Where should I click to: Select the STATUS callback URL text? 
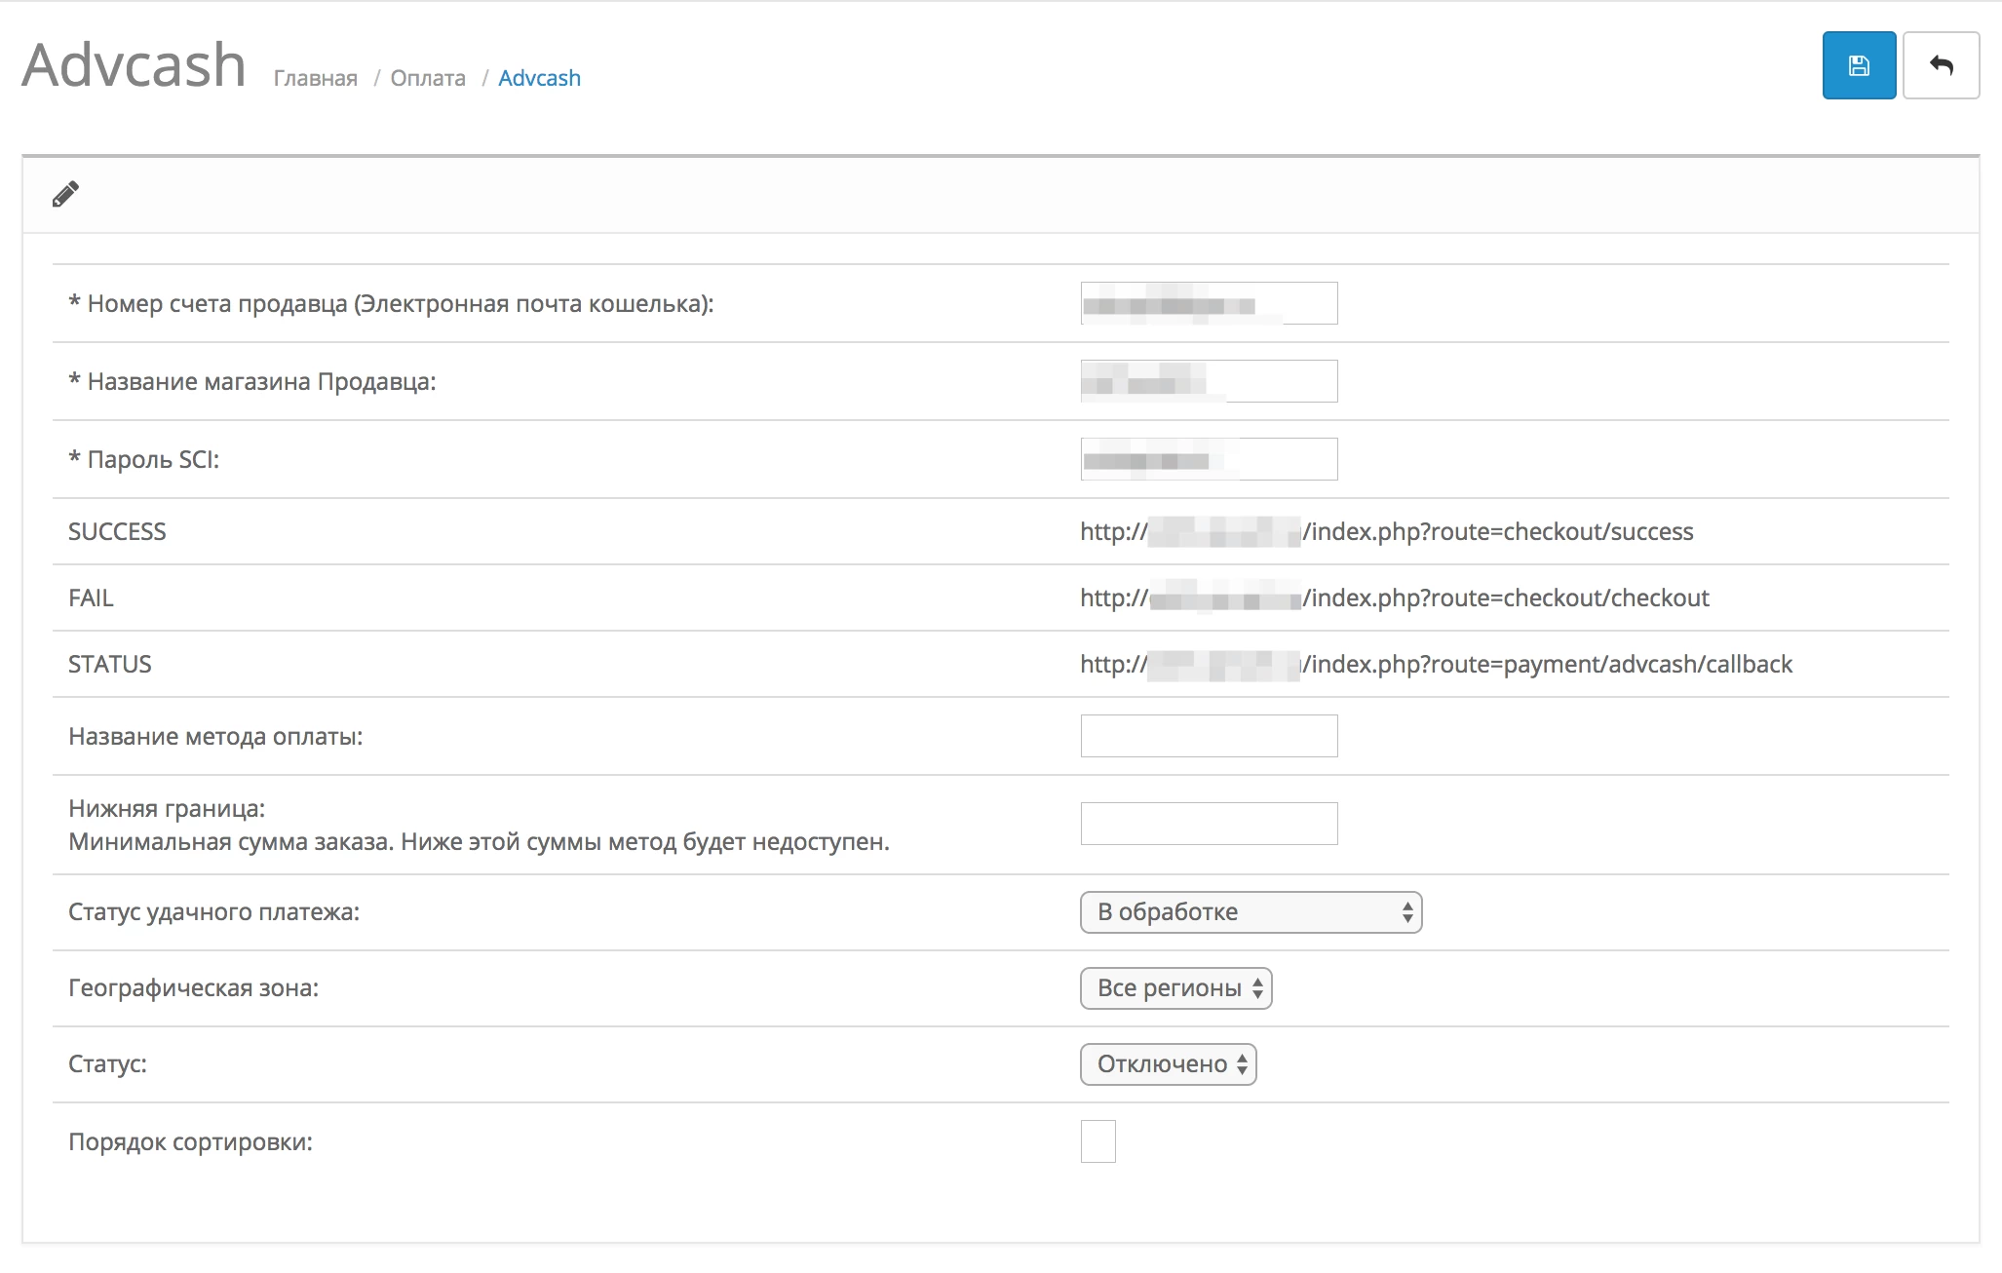tap(1436, 664)
